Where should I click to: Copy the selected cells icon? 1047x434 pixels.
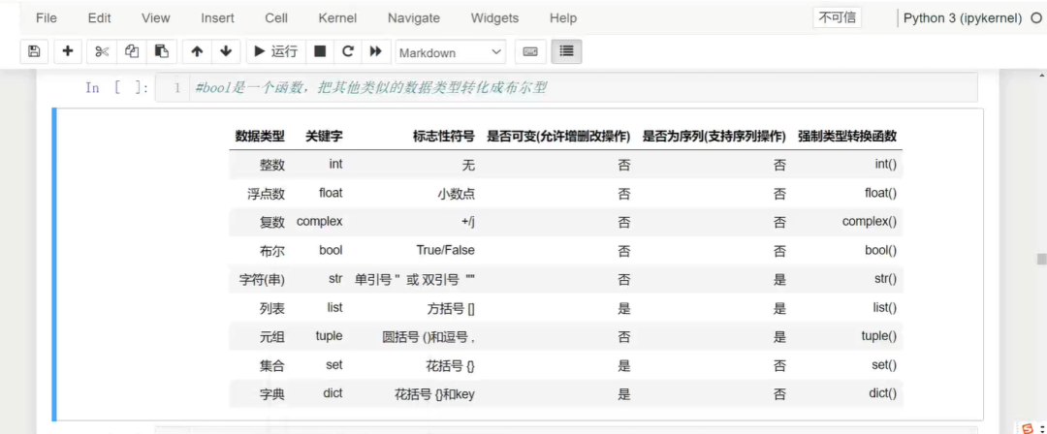tap(132, 51)
